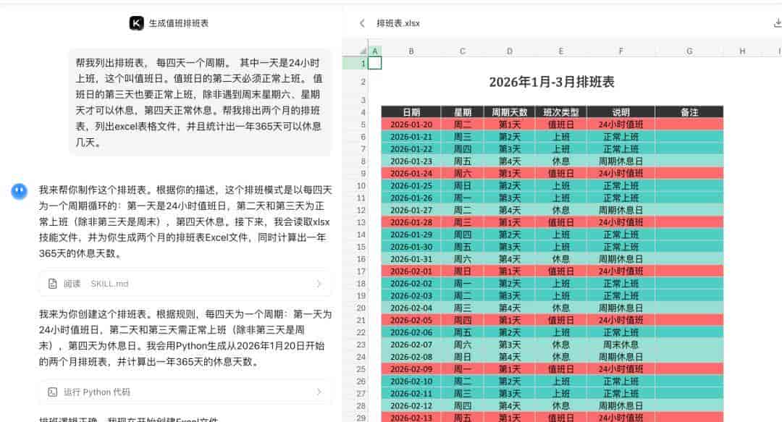
Task: Select column G header
Action: coord(689,51)
